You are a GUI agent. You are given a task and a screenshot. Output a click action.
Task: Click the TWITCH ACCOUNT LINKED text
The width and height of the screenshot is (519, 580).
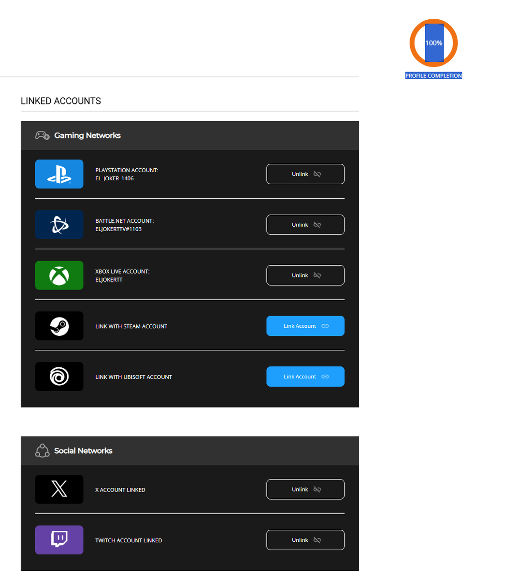tap(129, 540)
